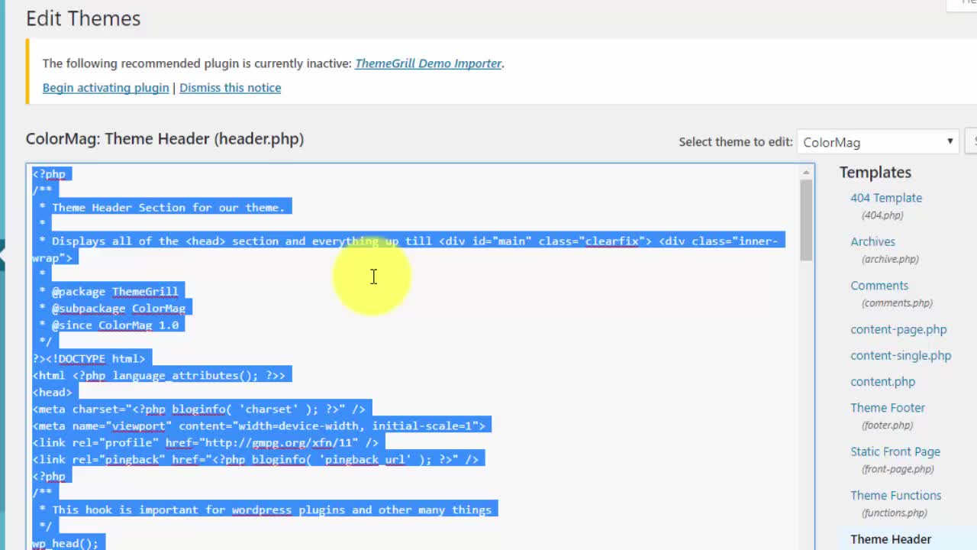This screenshot has width=977, height=550.
Task: Open content-single.php template
Action: point(901,356)
